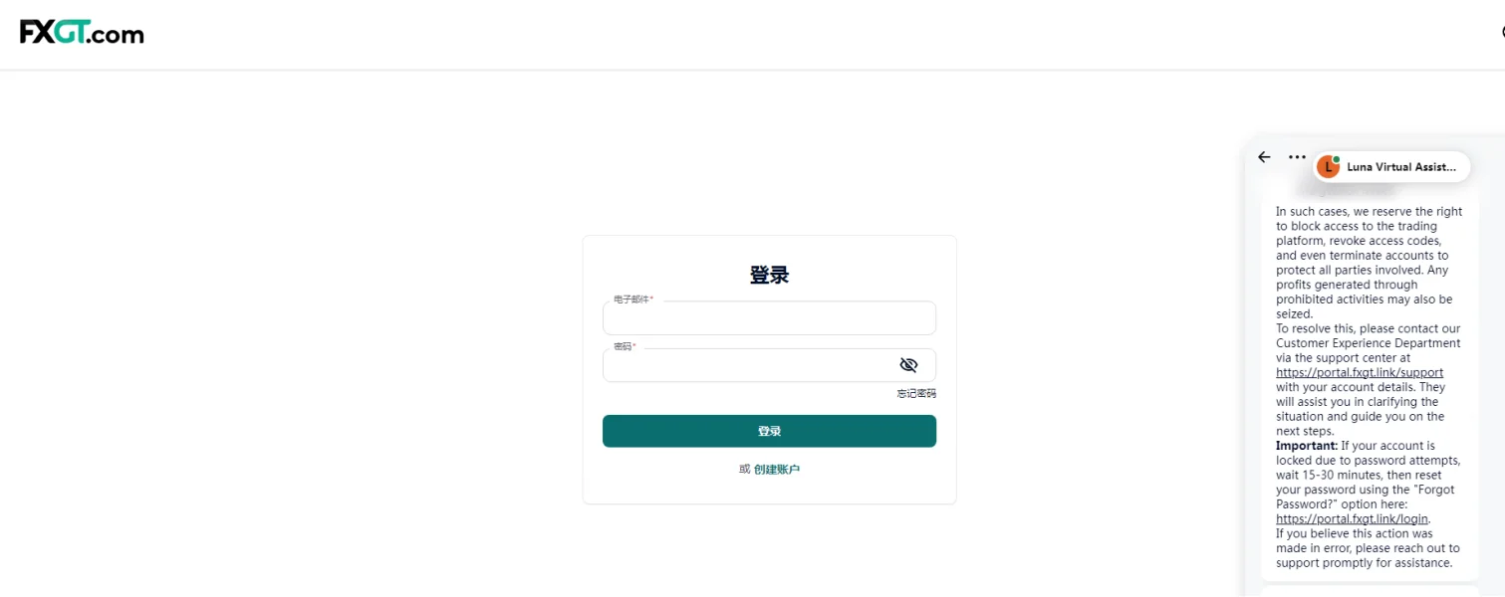Screen dimensions: 1505x597
Task: Focus the 电子邮件 email input field
Action: click(x=769, y=318)
